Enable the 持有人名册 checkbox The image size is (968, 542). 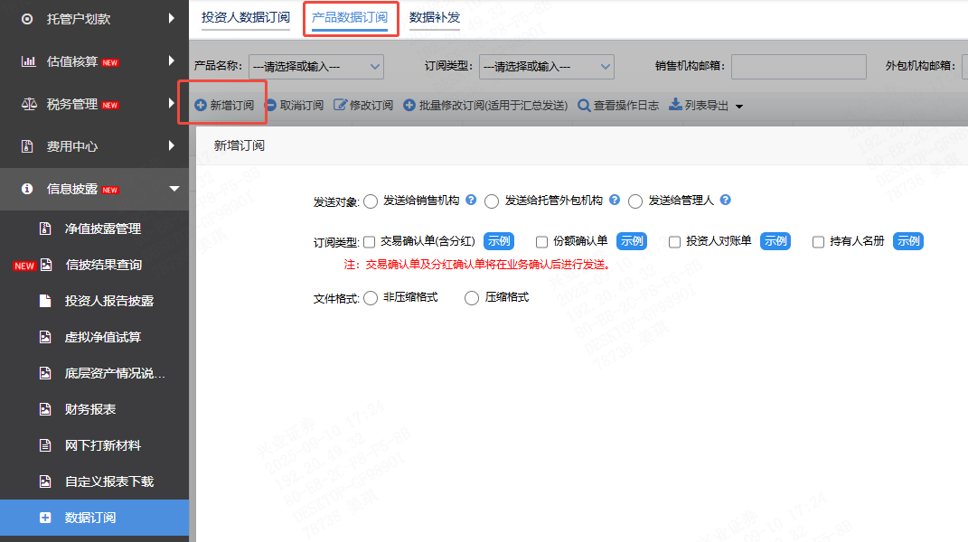point(818,241)
